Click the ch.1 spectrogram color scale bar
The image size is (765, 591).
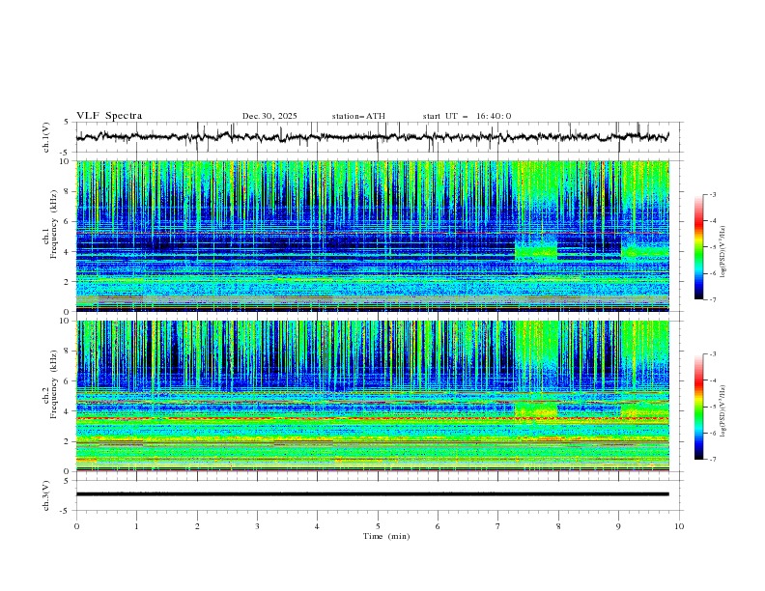[698, 247]
